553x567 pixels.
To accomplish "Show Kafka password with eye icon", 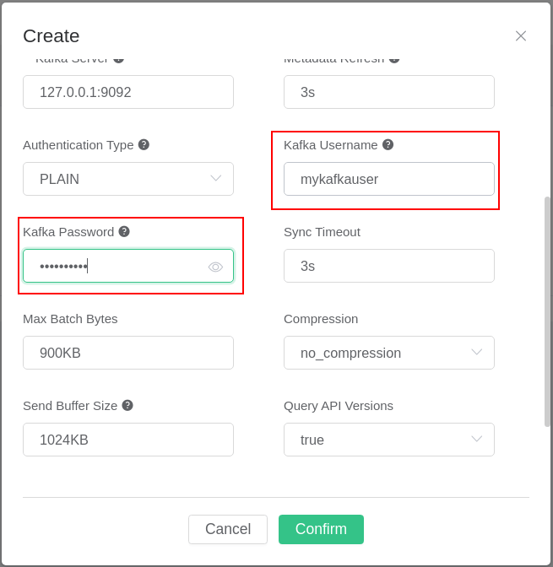I will [215, 267].
